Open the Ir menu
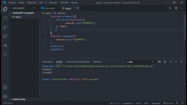This screenshot has width=187, height=105. [46, 3]
